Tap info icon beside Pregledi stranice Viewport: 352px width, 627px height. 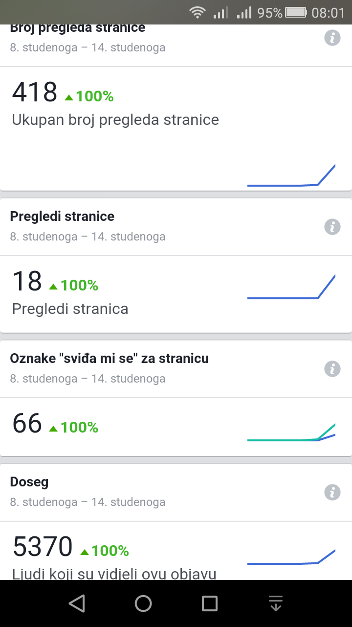tap(332, 227)
